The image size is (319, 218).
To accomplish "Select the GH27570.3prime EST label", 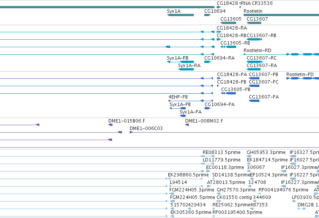I will [x=236, y=190].
